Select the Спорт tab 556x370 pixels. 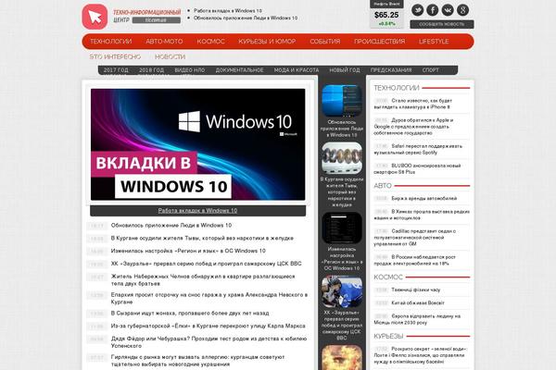[431, 70]
